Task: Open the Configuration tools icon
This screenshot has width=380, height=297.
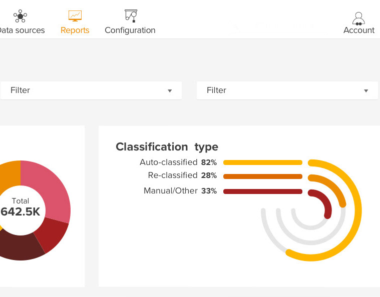Action: tap(131, 16)
